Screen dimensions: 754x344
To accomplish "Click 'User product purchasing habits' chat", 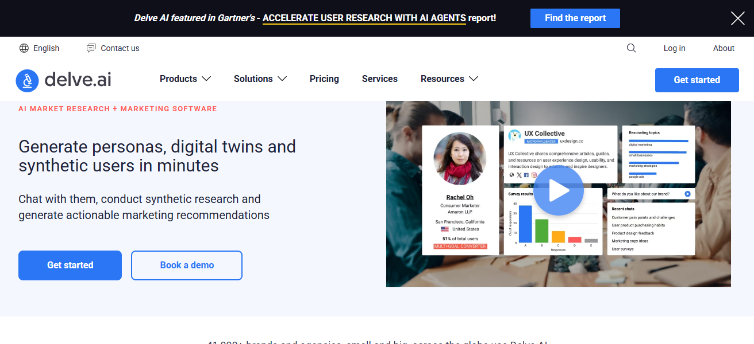I will (638, 225).
